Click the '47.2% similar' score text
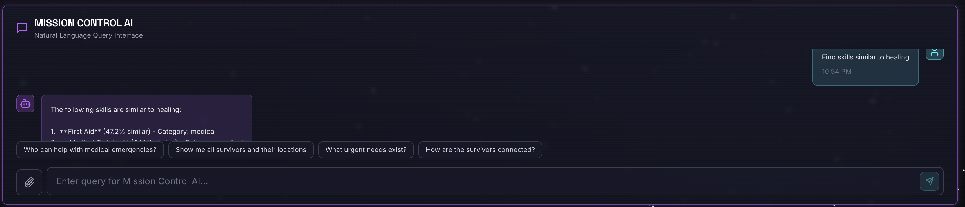965x207 pixels. click(x=127, y=131)
